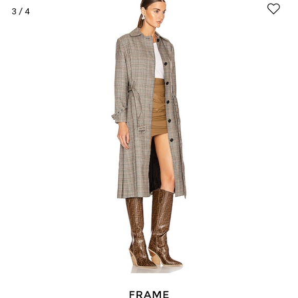This screenshot has width=298, height=298.
Task: Tap the model's hand by the coat
Action: [123, 135]
